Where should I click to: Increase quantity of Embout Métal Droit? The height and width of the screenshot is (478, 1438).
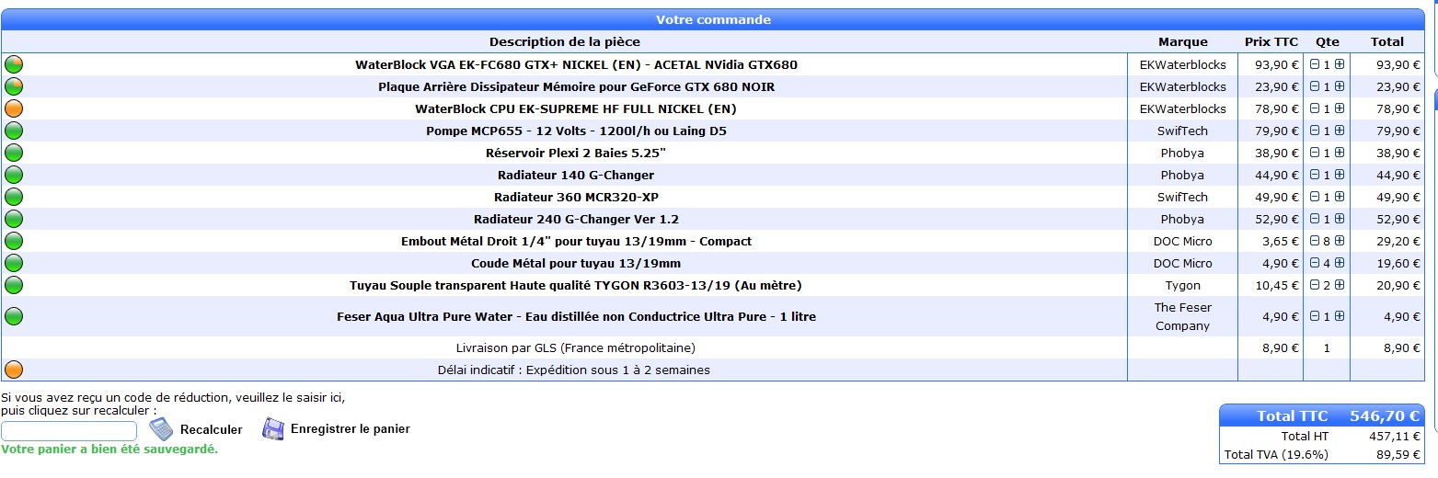pos(1340,241)
